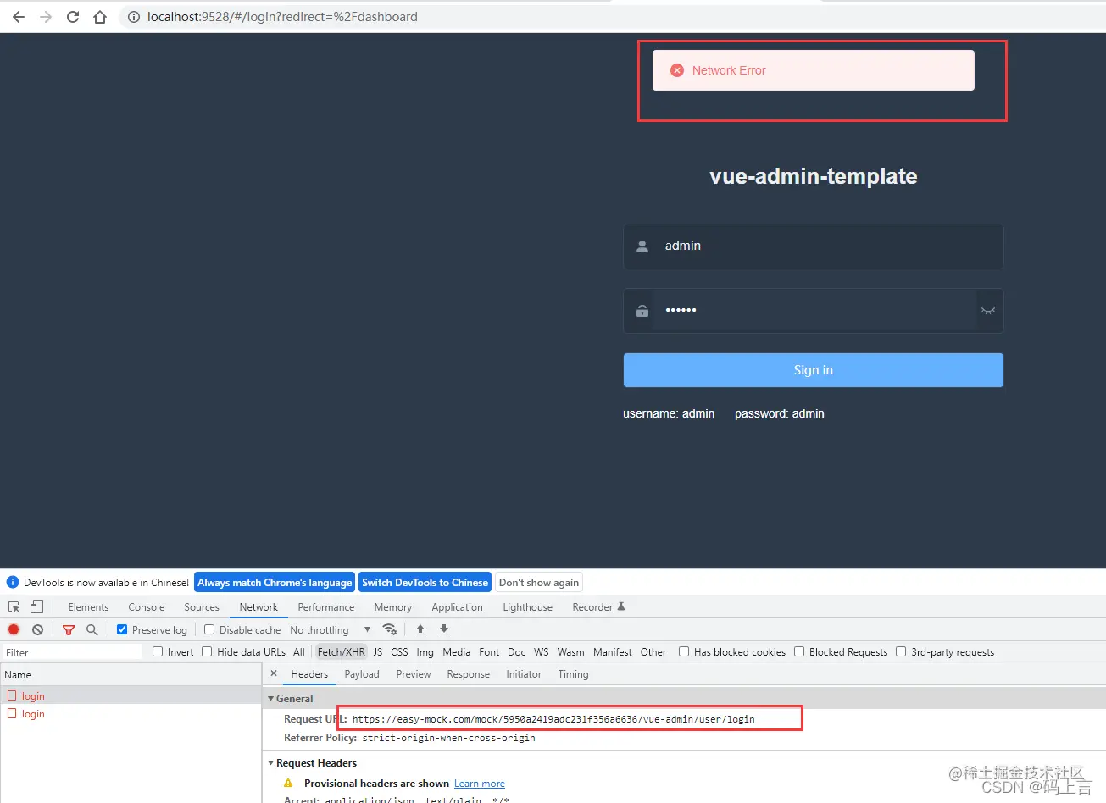Viewport: 1106px width, 803px height.
Task: Switch to the Payload tab
Action: (x=362, y=674)
